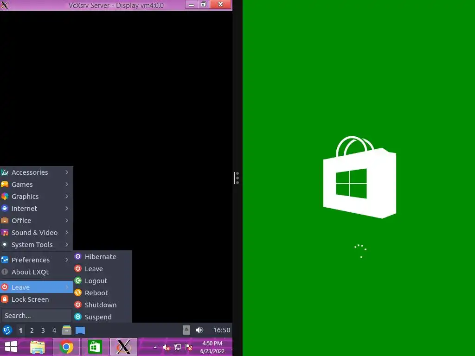Open the LXQt panel file manager icon
Image resolution: width=475 pixels, height=356 pixels.
coord(67,330)
